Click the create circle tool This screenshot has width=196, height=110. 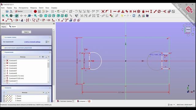17,20
